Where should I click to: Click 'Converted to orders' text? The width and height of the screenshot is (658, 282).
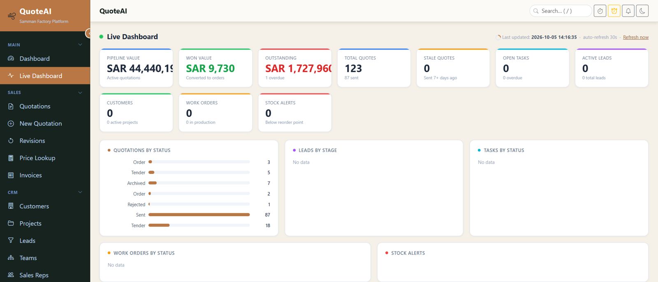[x=205, y=78]
